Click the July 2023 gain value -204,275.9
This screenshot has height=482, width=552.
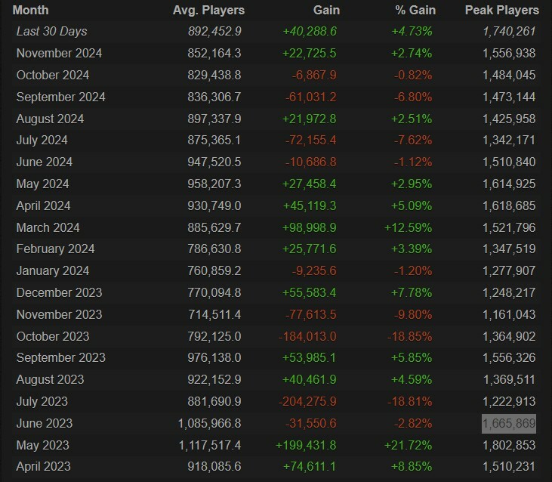(x=307, y=401)
